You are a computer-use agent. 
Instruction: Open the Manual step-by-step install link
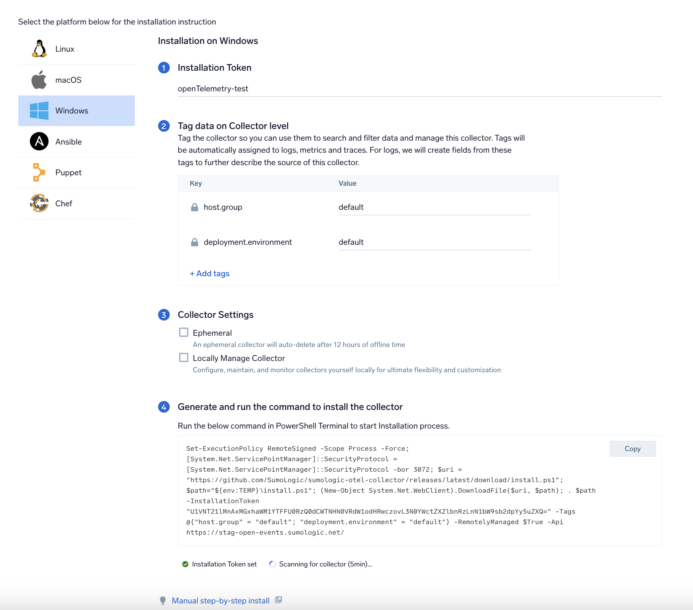pos(220,601)
